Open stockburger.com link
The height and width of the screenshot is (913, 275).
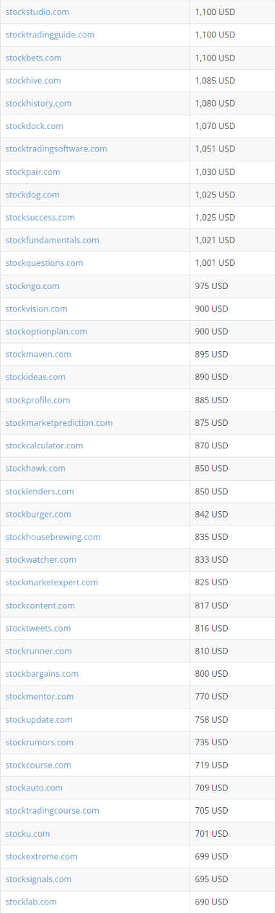pyautogui.click(x=38, y=514)
